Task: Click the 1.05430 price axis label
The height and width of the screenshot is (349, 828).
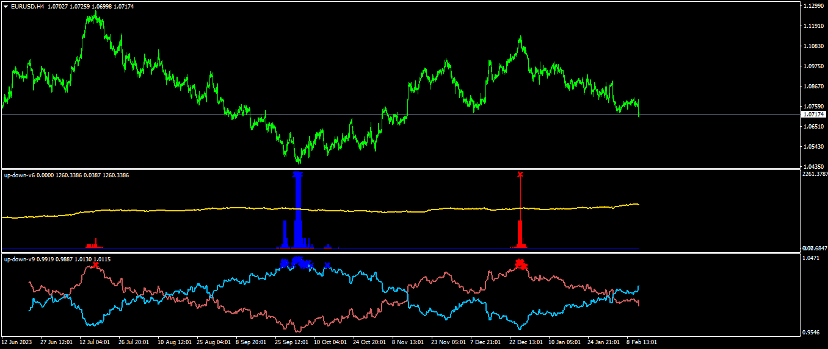Action: (815, 147)
